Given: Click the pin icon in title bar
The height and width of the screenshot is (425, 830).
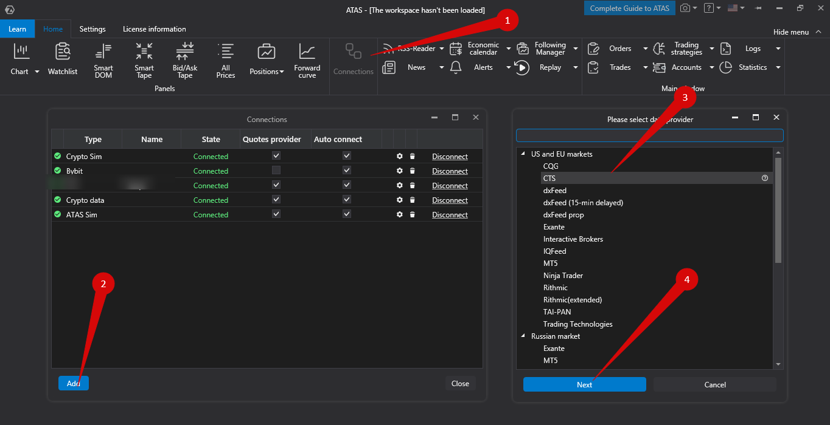Looking at the screenshot, I should point(758,8).
